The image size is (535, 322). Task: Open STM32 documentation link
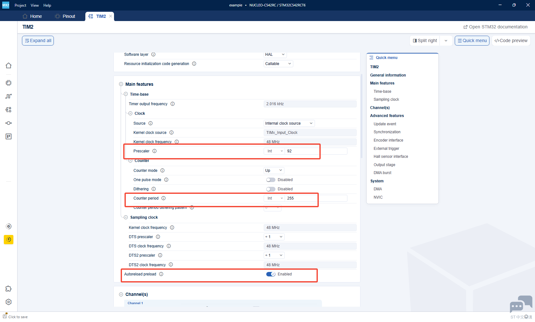(x=496, y=27)
